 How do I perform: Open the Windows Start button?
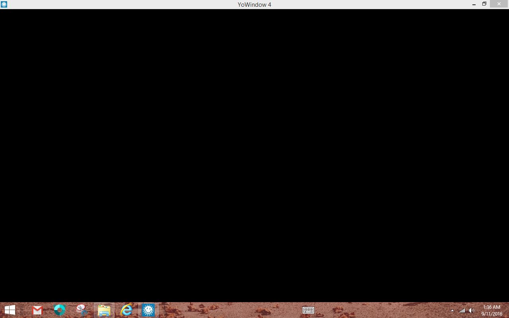(10, 310)
